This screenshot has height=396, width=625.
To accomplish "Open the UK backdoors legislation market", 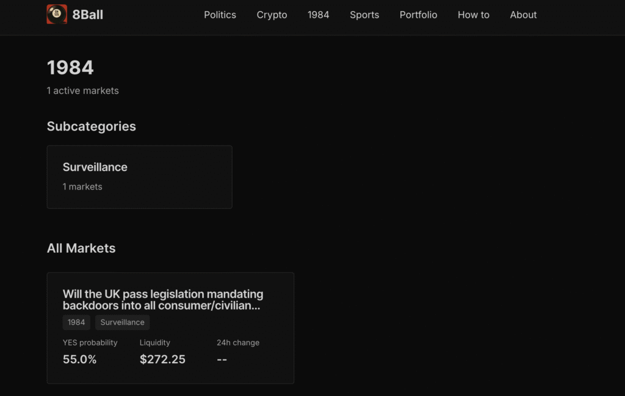I will 163,300.
